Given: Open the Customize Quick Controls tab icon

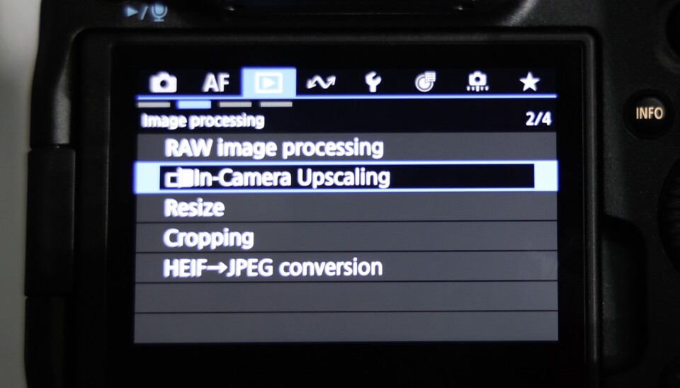Looking at the screenshot, I should click(425, 82).
